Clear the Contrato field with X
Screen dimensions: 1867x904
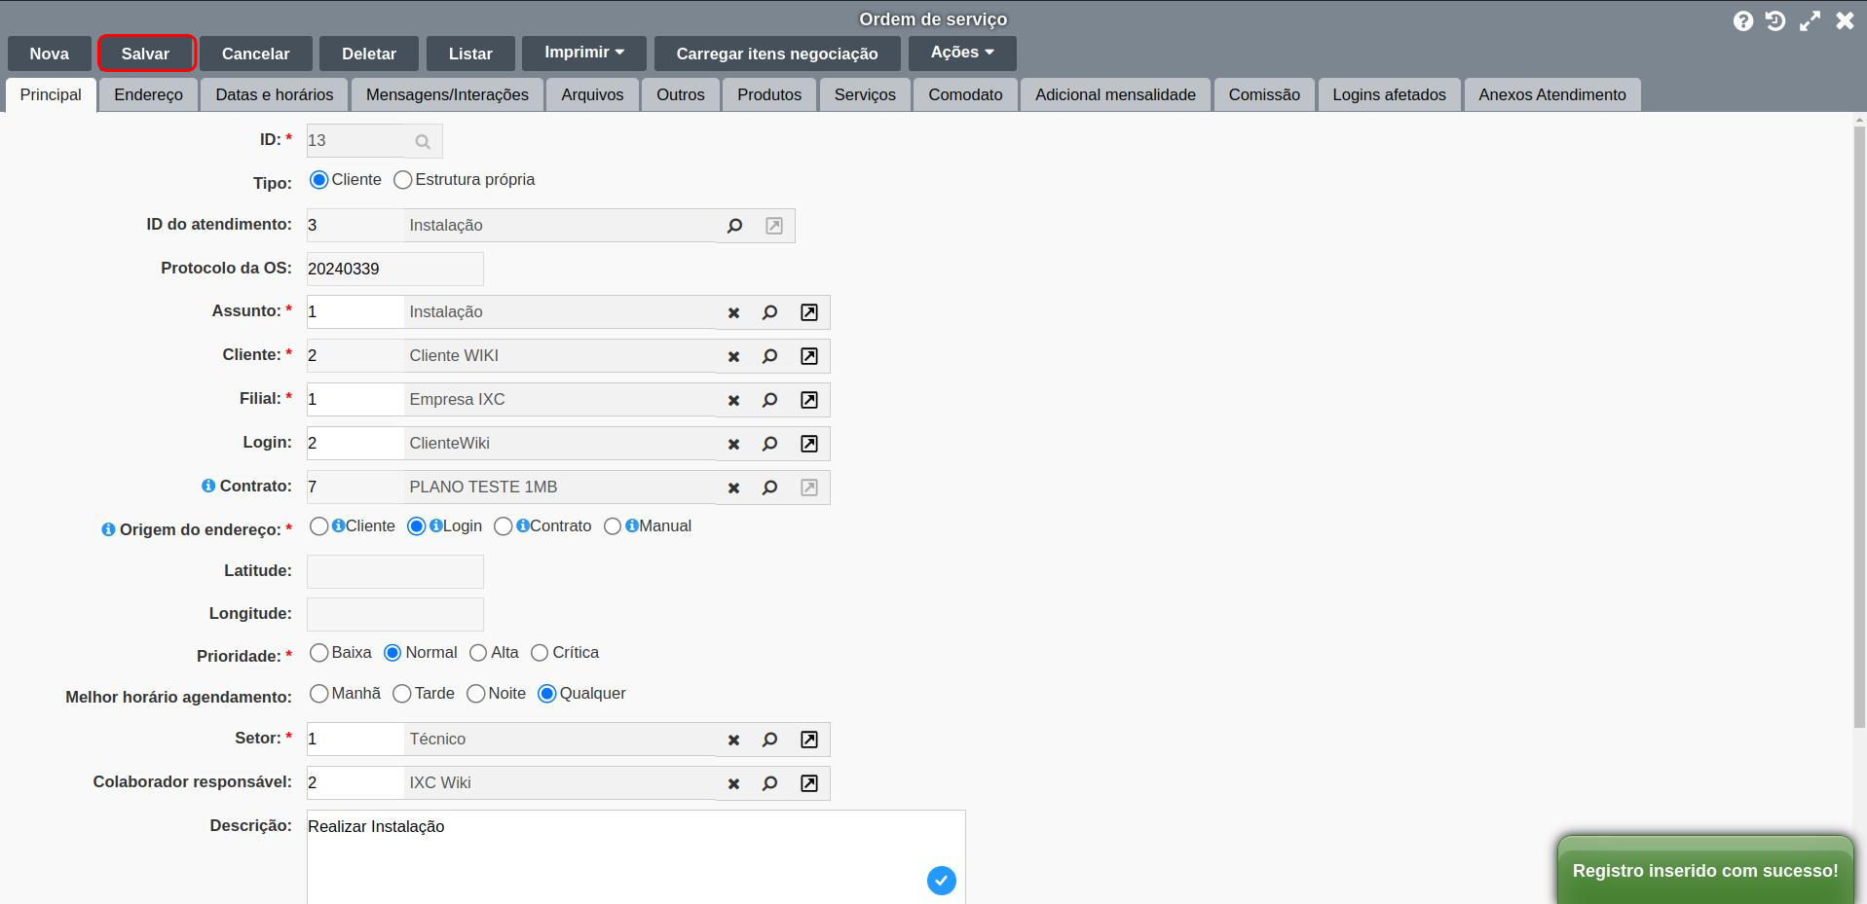pyautogui.click(x=733, y=488)
